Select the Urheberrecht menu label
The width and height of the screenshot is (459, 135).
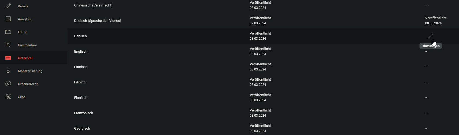(x=28, y=84)
